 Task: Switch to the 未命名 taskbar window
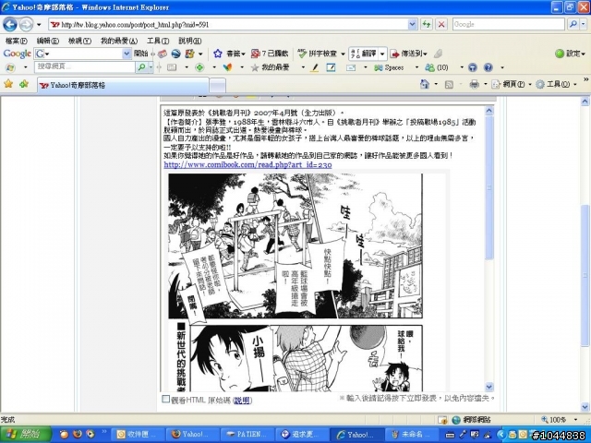413,435
